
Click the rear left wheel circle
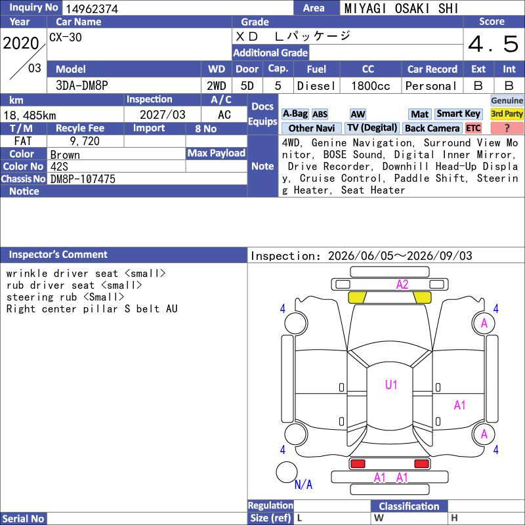coord(296,434)
